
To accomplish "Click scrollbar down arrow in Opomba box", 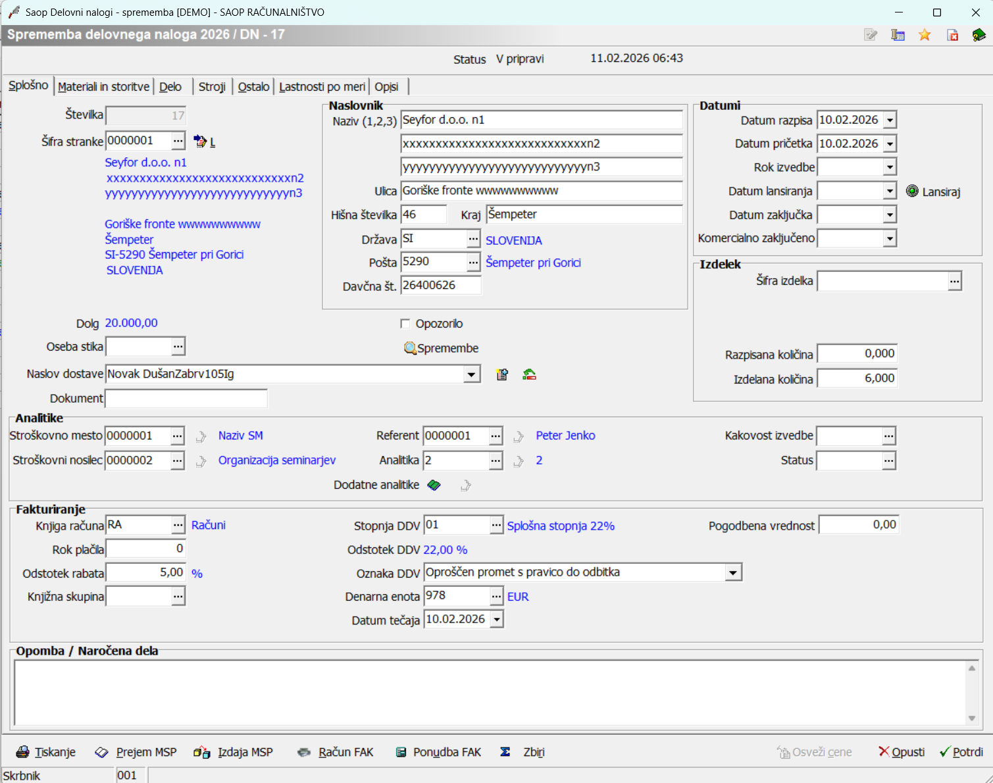I will (972, 718).
